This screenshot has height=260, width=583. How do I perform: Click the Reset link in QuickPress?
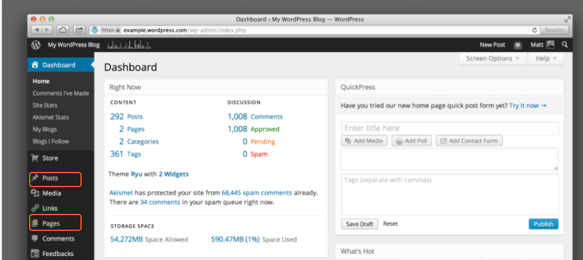[x=391, y=223]
